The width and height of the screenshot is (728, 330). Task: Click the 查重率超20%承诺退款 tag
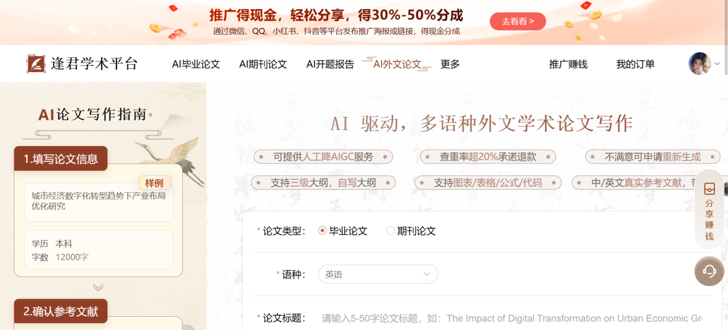tap(488, 156)
